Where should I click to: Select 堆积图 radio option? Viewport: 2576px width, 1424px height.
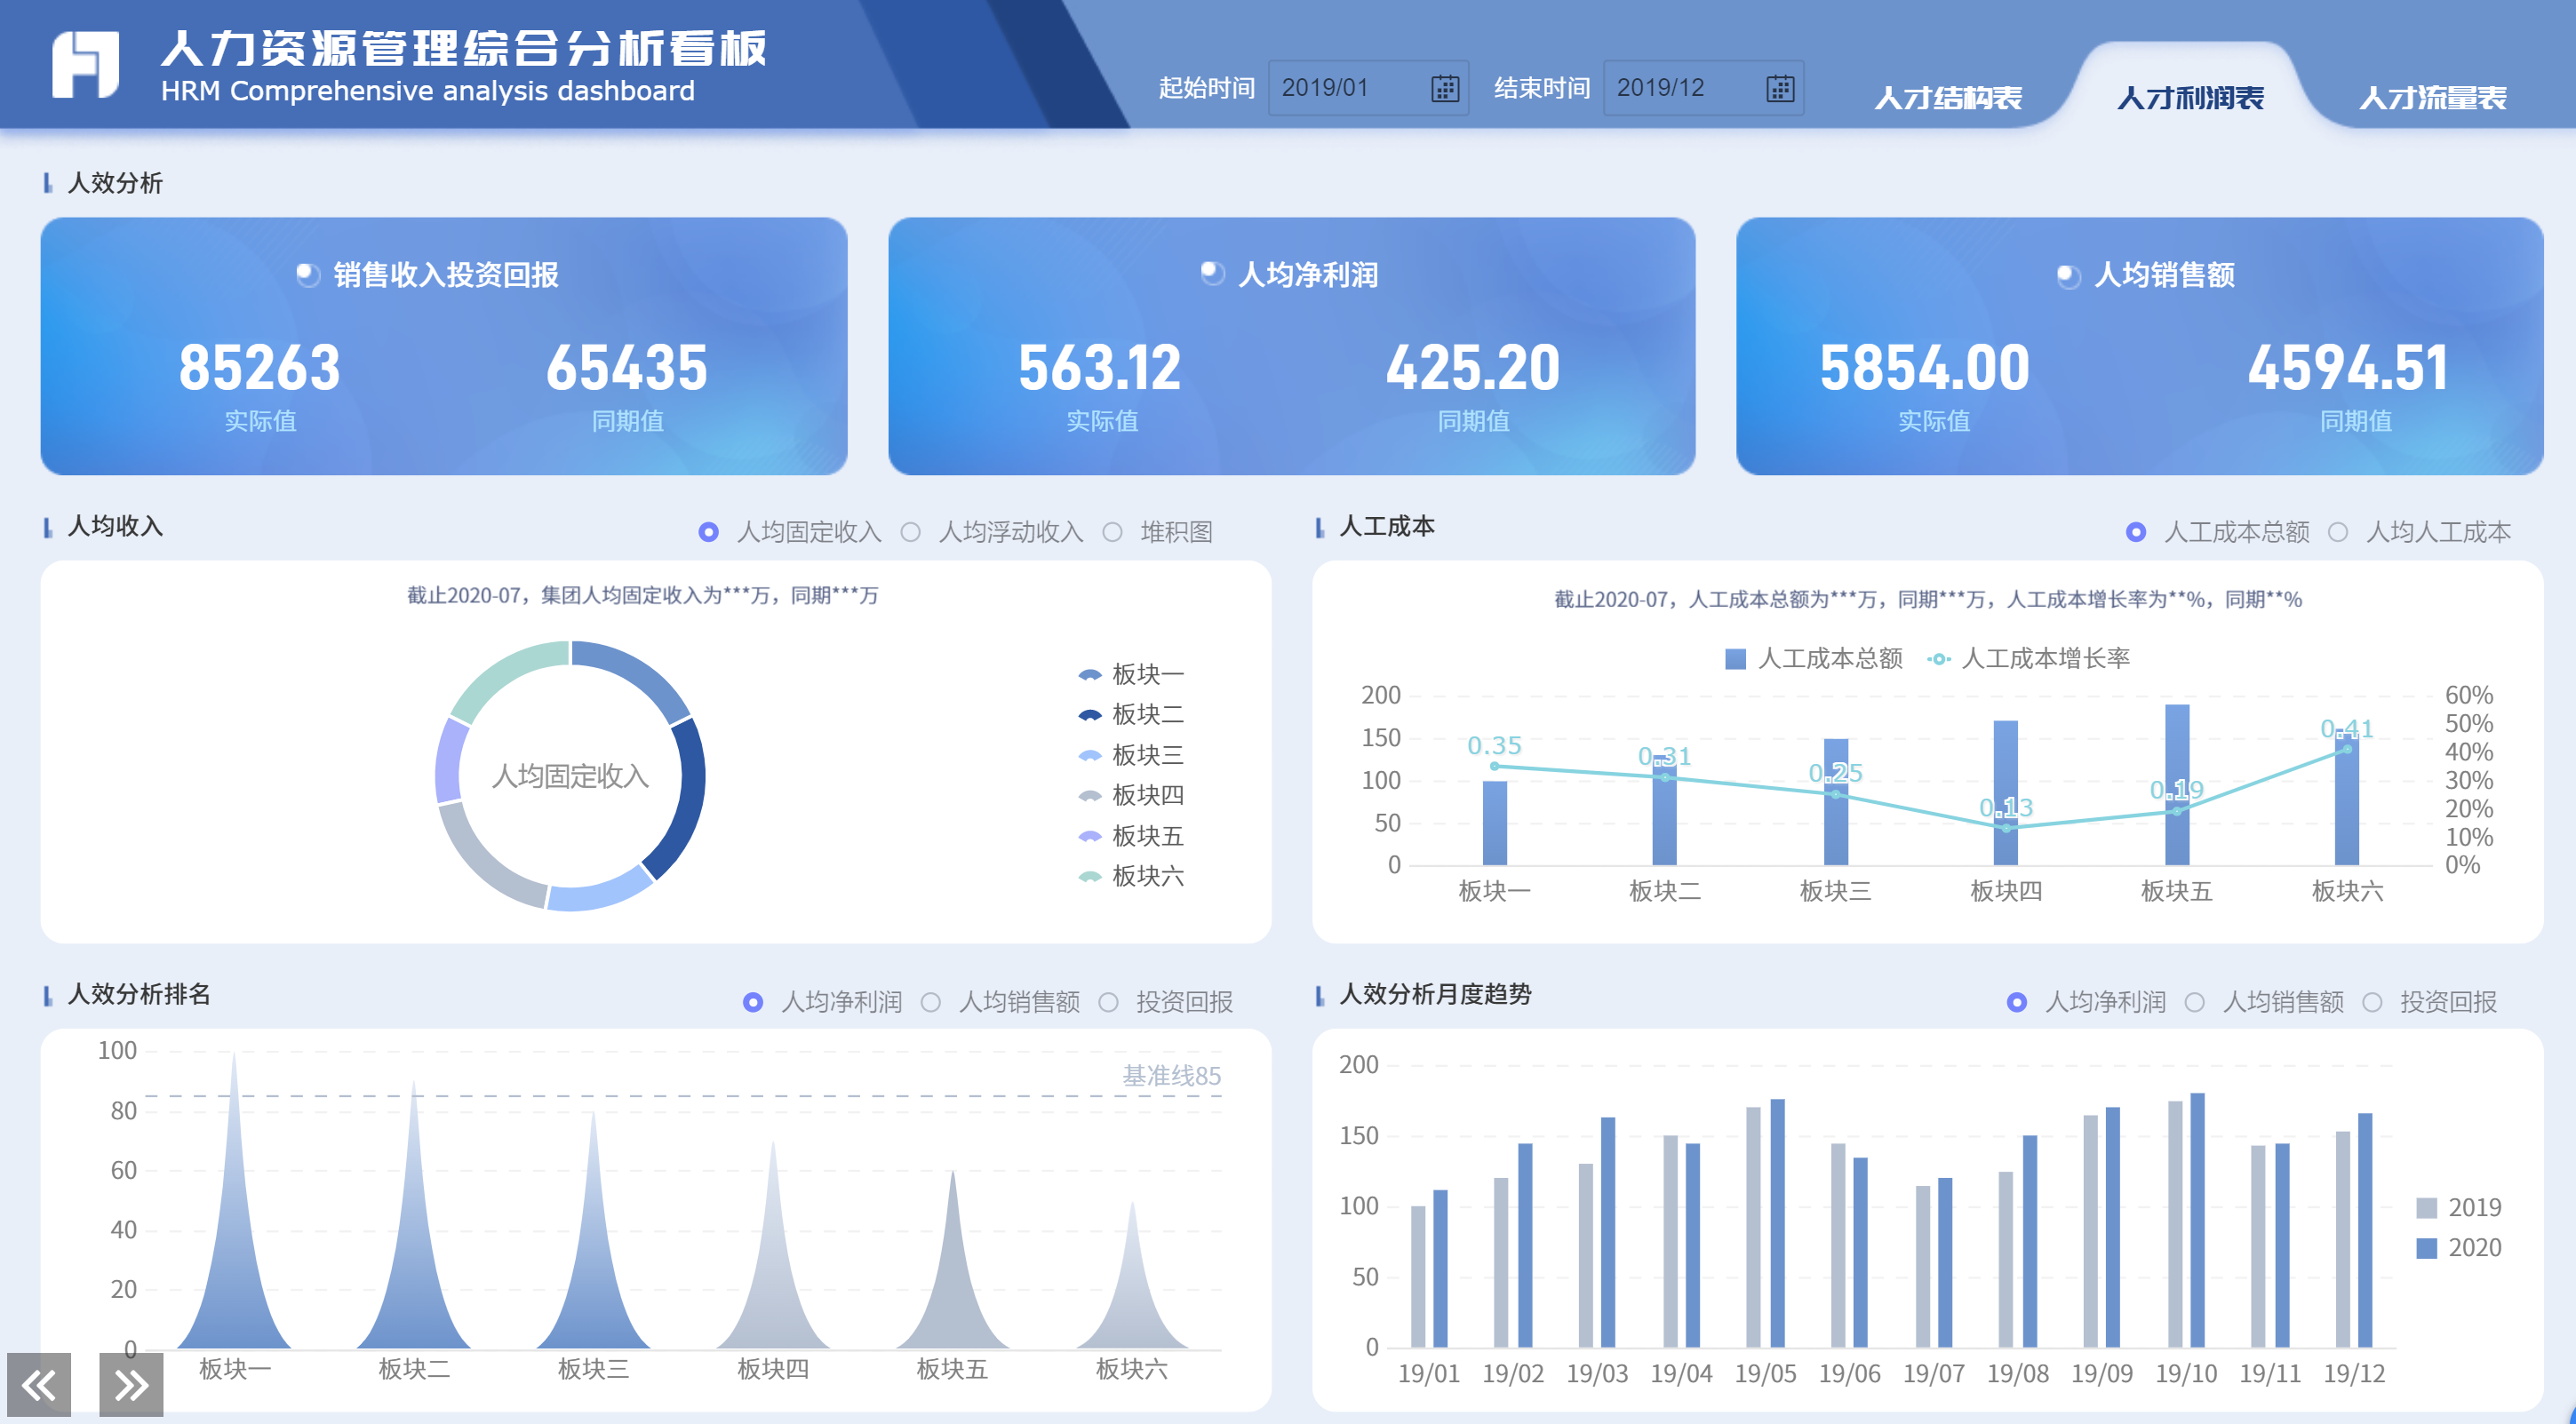coord(1113,532)
